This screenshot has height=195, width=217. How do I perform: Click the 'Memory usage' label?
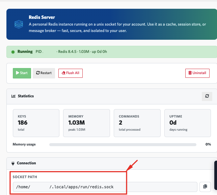(x=24, y=144)
